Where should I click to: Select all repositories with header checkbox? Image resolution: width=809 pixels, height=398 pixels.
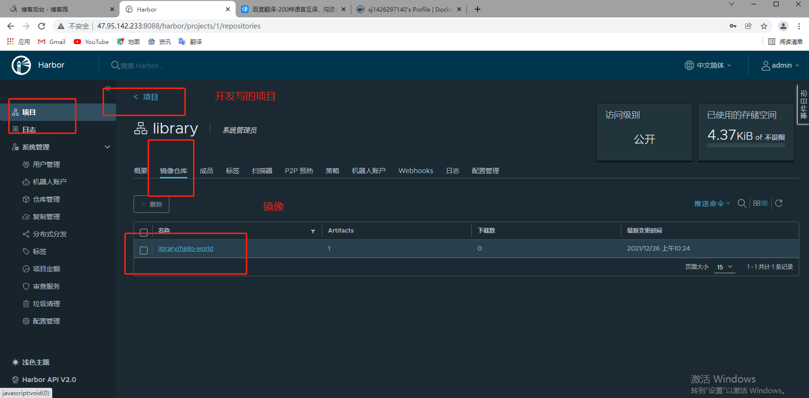(x=144, y=232)
